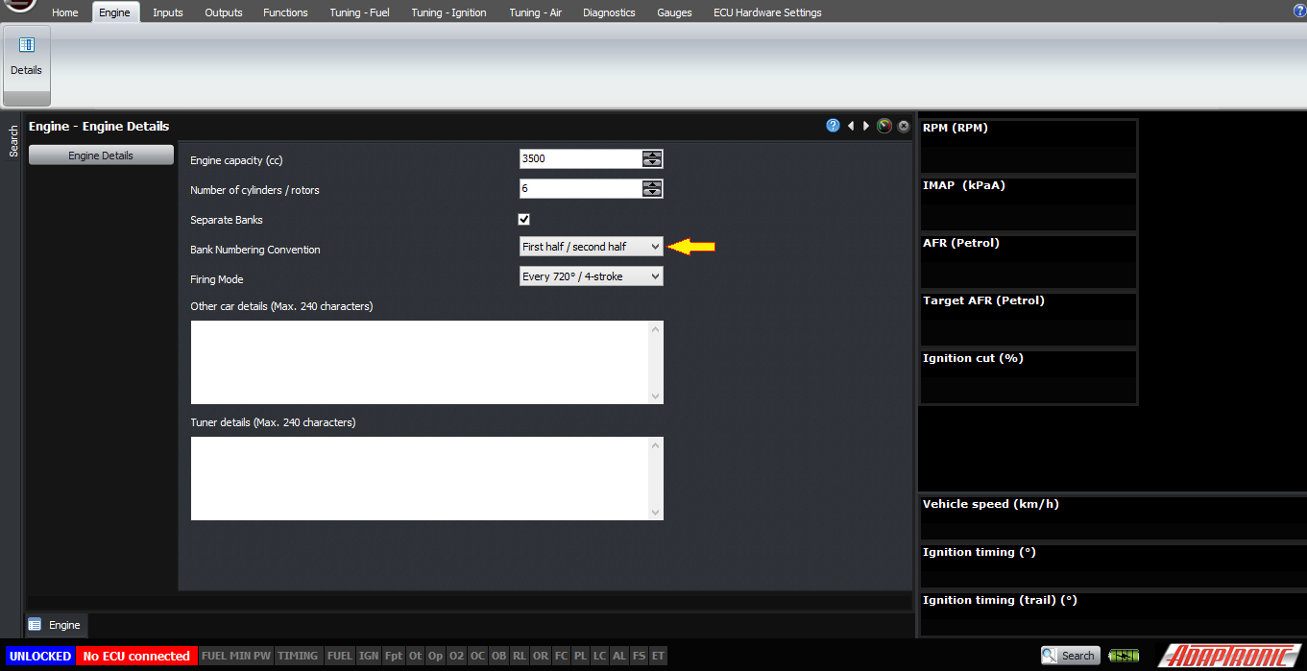Click the battery status icon
This screenshot has width=1307, height=671.
[x=1124, y=656]
